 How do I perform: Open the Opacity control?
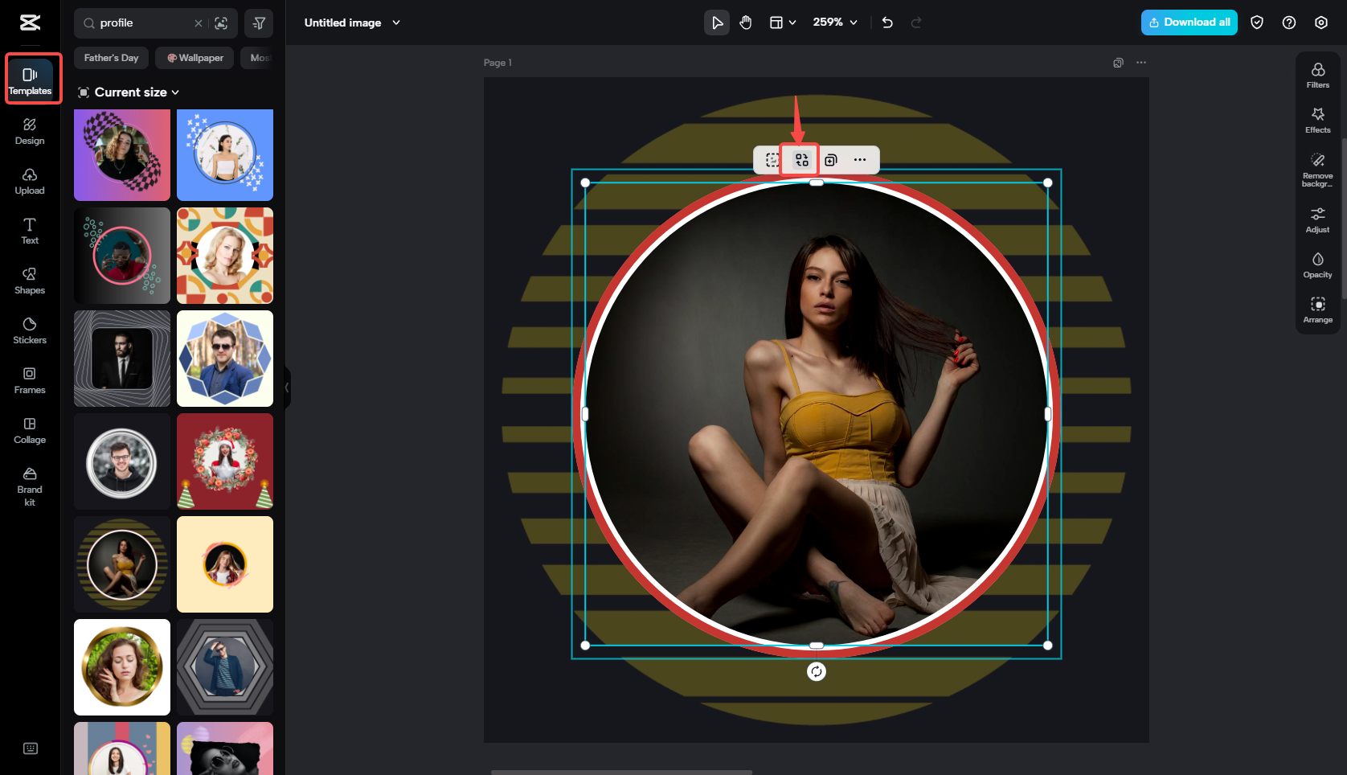point(1317,264)
